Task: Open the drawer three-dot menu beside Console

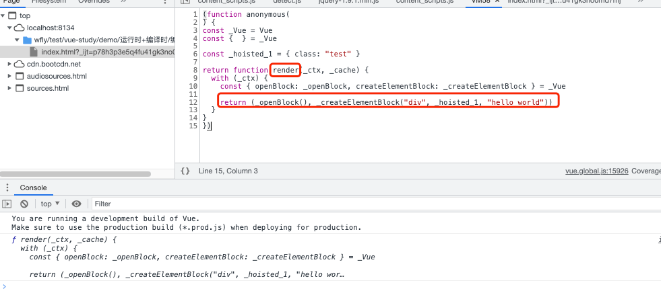Action: [x=7, y=188]
